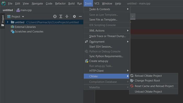Viewport: 183px width, 103px height.
Task: Select External Libraries in project tree
Action: coord(25,27)
